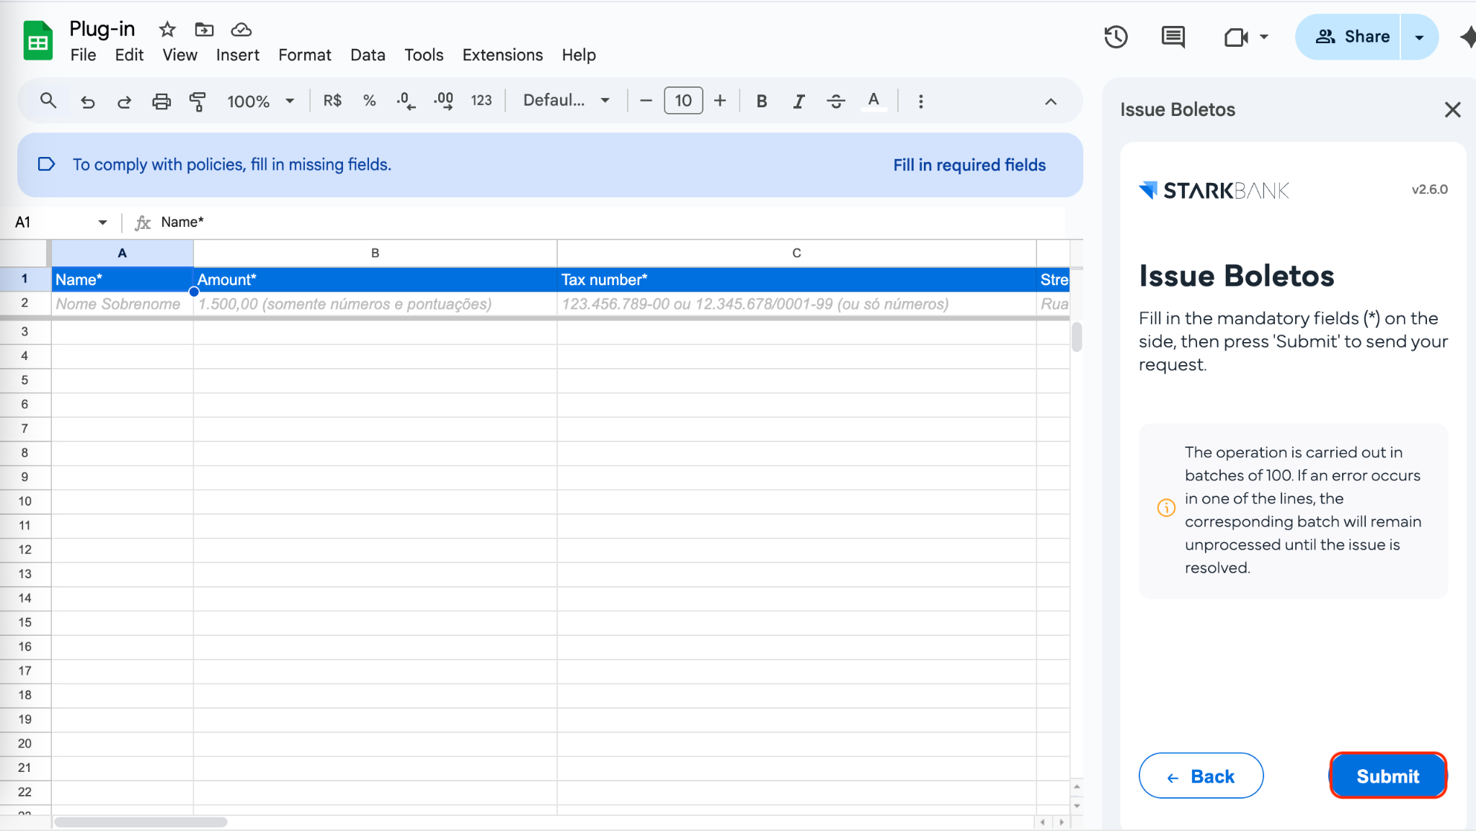Viewport: 1476px width, 831px height.
Task: Toggle bold formatting
Action: pos(761,102)
